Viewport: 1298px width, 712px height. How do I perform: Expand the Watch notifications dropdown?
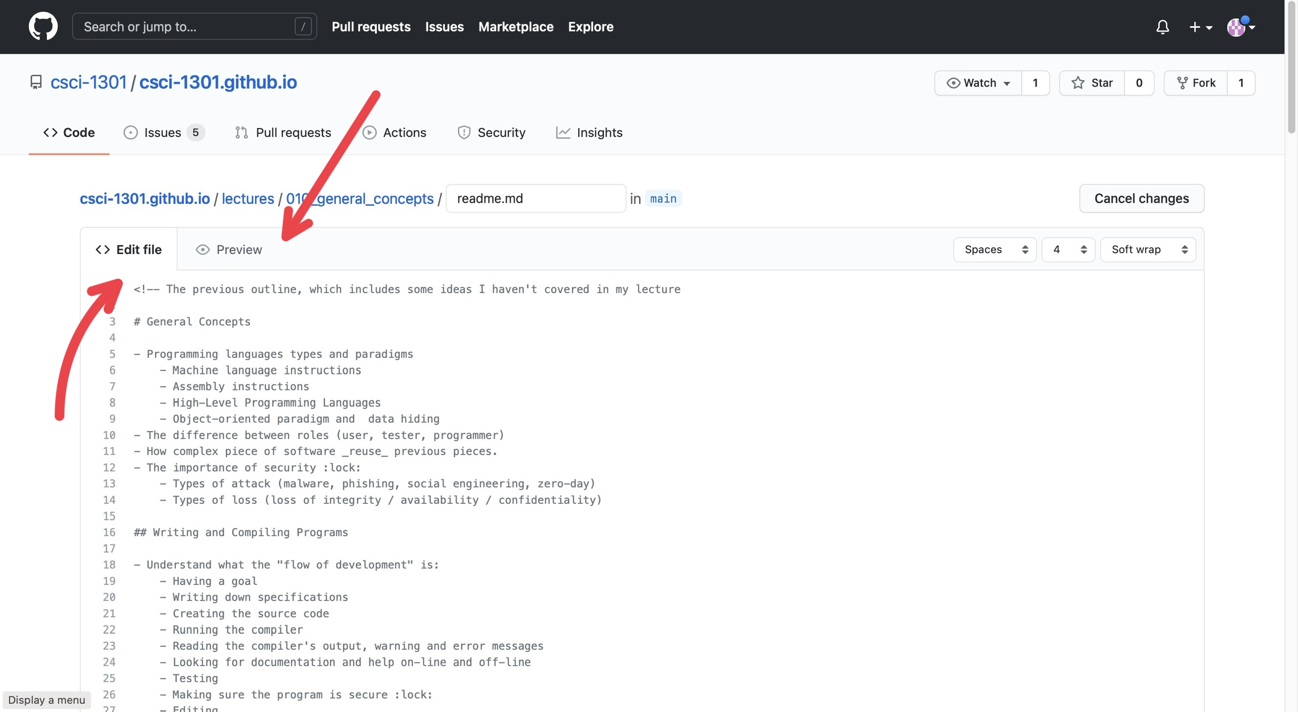pos(978,83)
